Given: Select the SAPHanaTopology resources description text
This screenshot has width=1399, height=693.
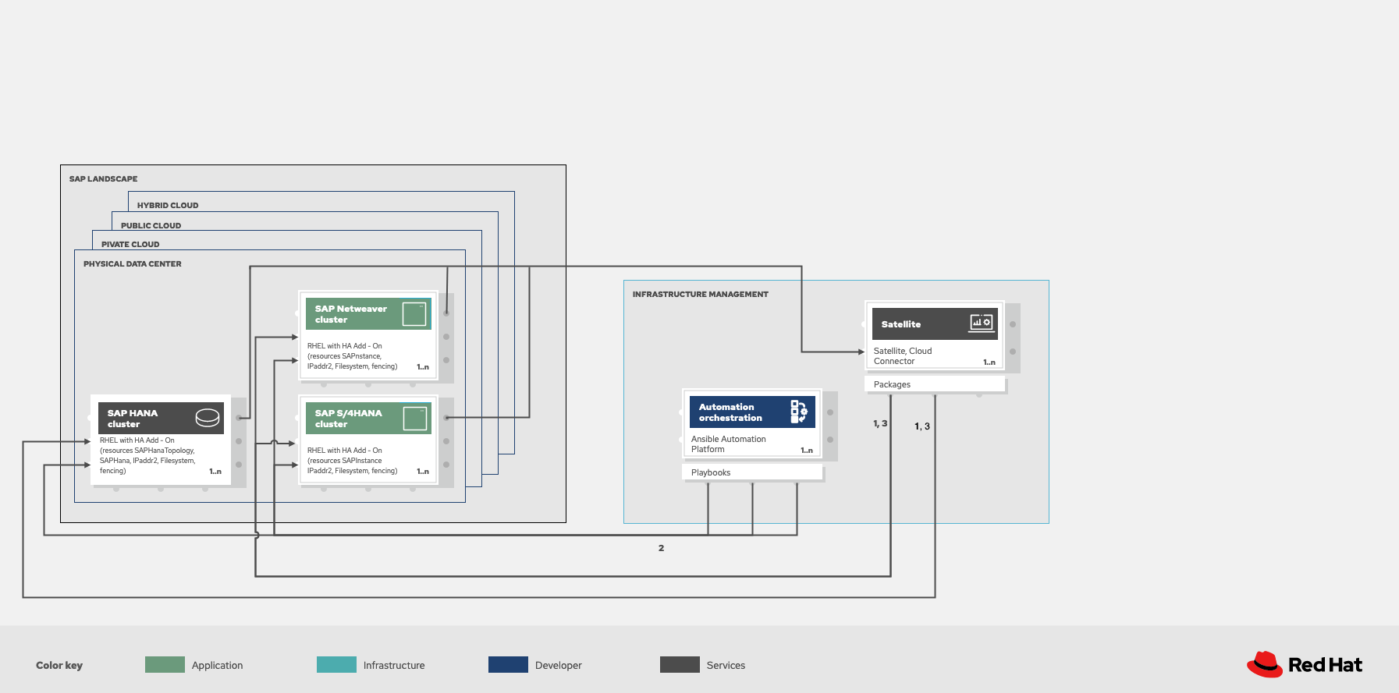Looking at the screenshot, I should (x=147, y=455).
